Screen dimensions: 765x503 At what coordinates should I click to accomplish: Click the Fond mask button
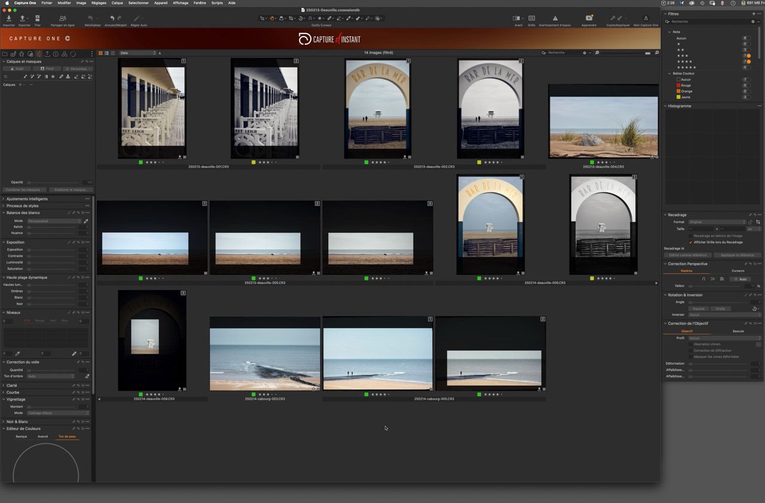click(x=47, y=69)
